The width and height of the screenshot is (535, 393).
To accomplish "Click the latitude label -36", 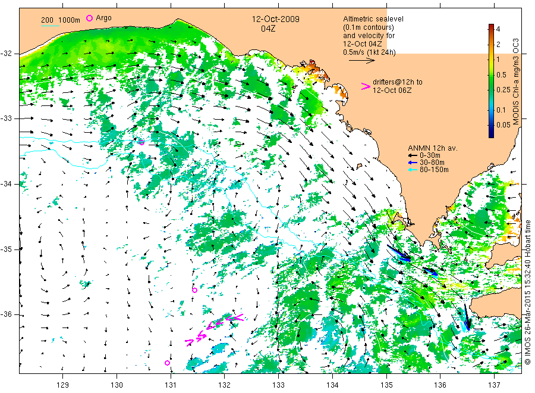I will coord(7,315).
